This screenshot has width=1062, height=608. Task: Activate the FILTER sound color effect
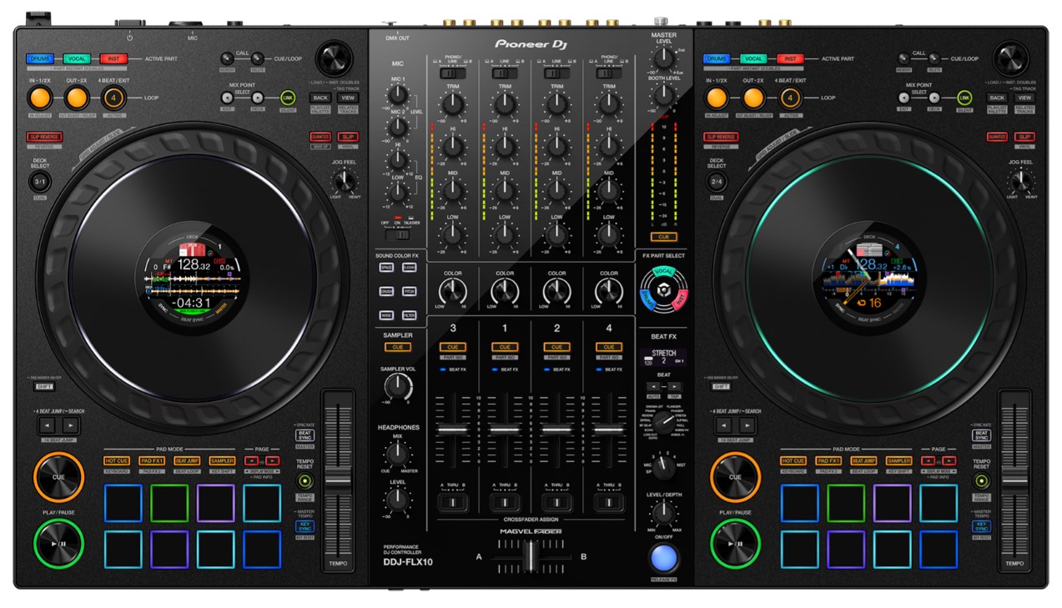coord(409,315)
